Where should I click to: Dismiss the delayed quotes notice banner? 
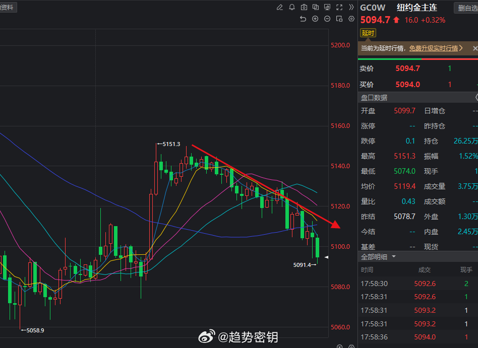click(x=474, y=48)
